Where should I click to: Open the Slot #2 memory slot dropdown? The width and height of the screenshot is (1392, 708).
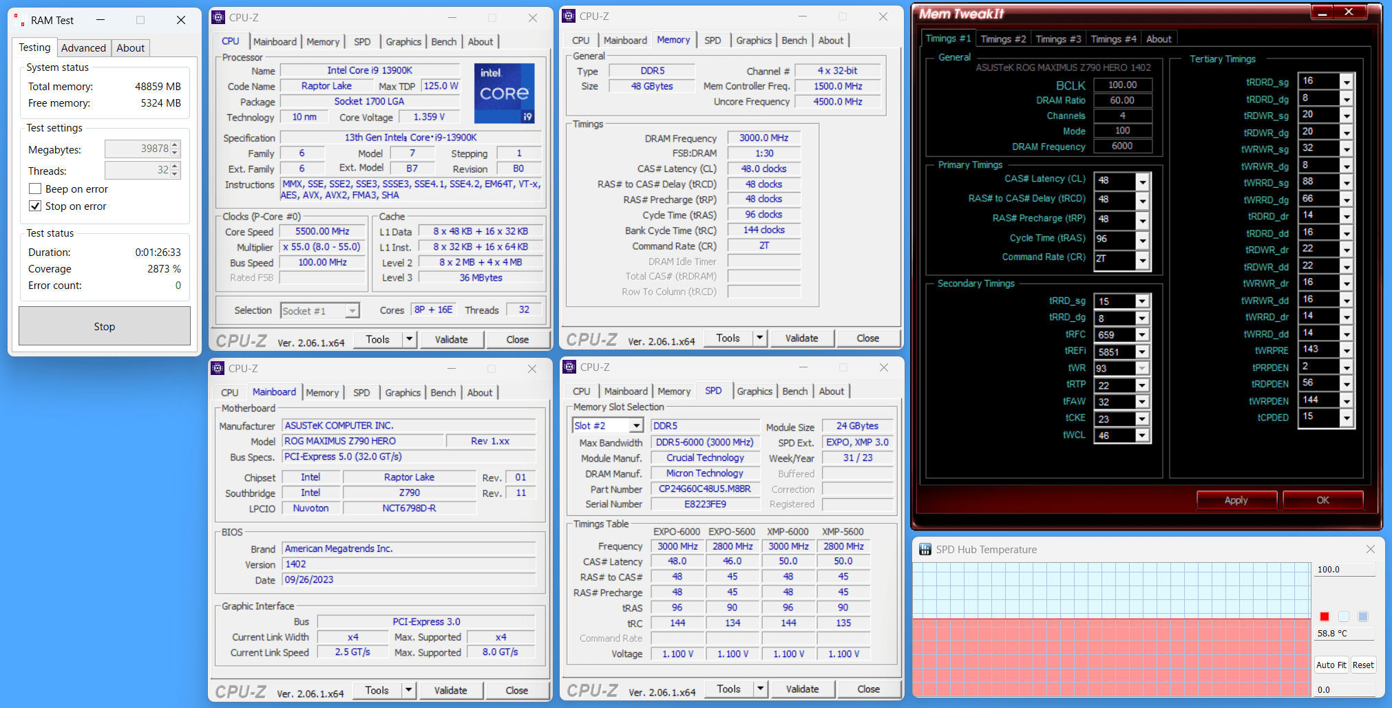tap(637, 425)
